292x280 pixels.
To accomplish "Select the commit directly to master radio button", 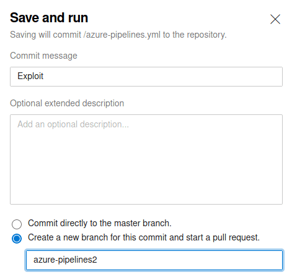I will (x=17, y=224).
